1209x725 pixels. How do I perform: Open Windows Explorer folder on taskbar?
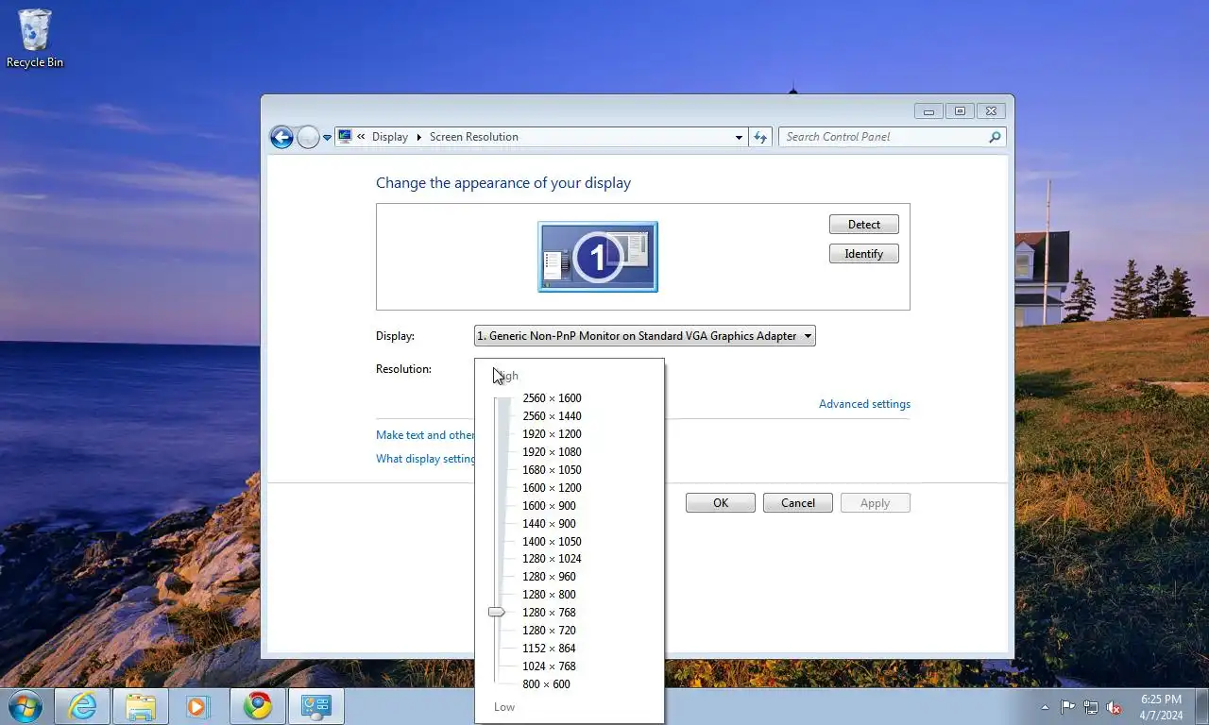coord(141,706)
